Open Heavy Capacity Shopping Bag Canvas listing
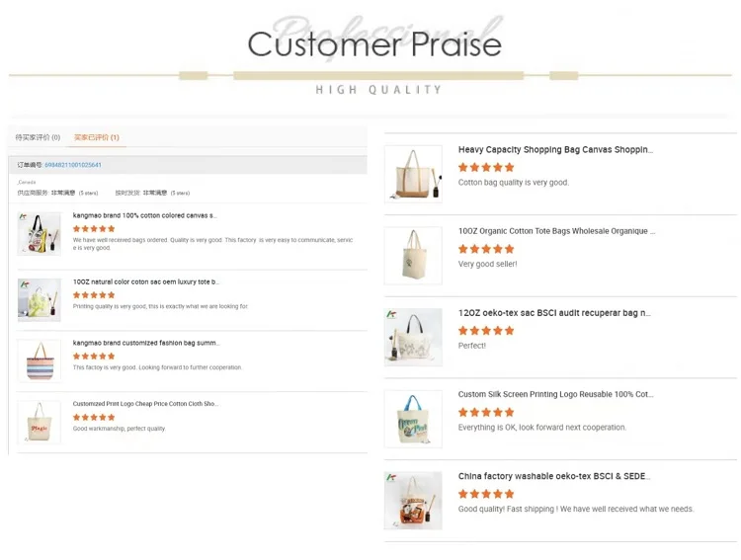 (555, 150)
